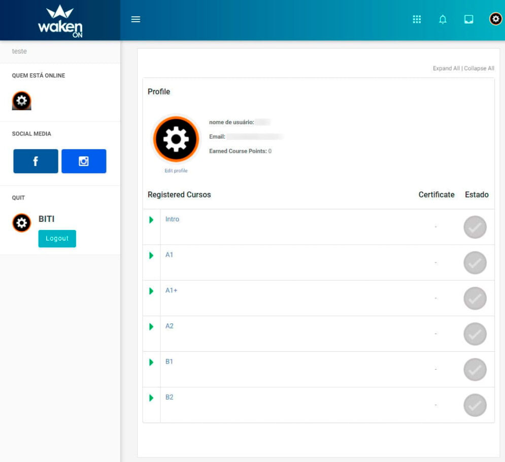The image size is (505, 462).
Task: Click the Intro course status checkmark
Action: pyautogui.click(x=475, y=227)
